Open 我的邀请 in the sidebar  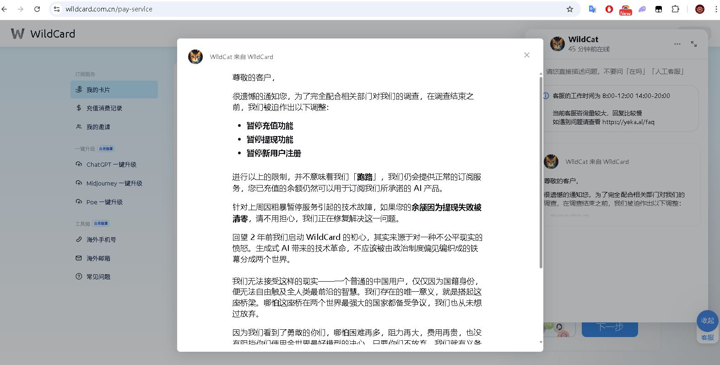114,127
